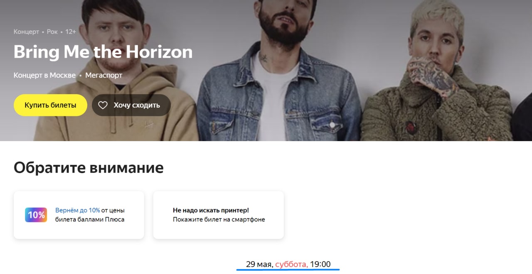This screenshot has height=274, width=532.
Task: Click the Обратите внимание heading
Action: (x=89, y=168)
